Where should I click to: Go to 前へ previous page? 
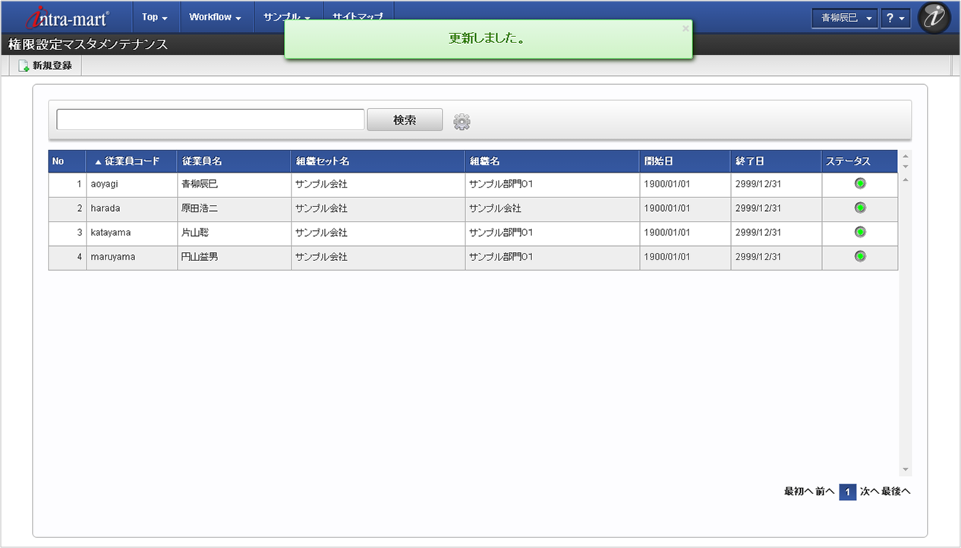pos(825,492)
